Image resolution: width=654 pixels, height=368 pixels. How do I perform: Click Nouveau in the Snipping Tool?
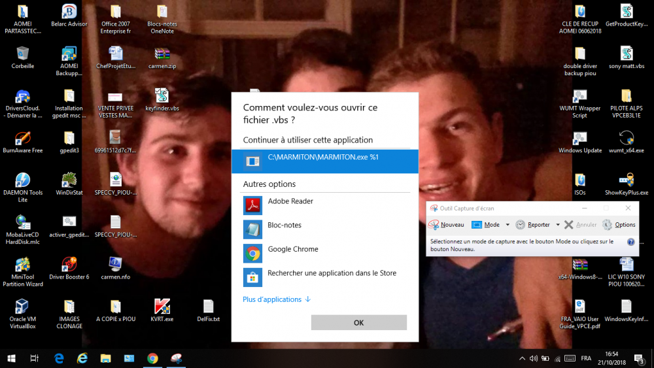click(447, 225)
